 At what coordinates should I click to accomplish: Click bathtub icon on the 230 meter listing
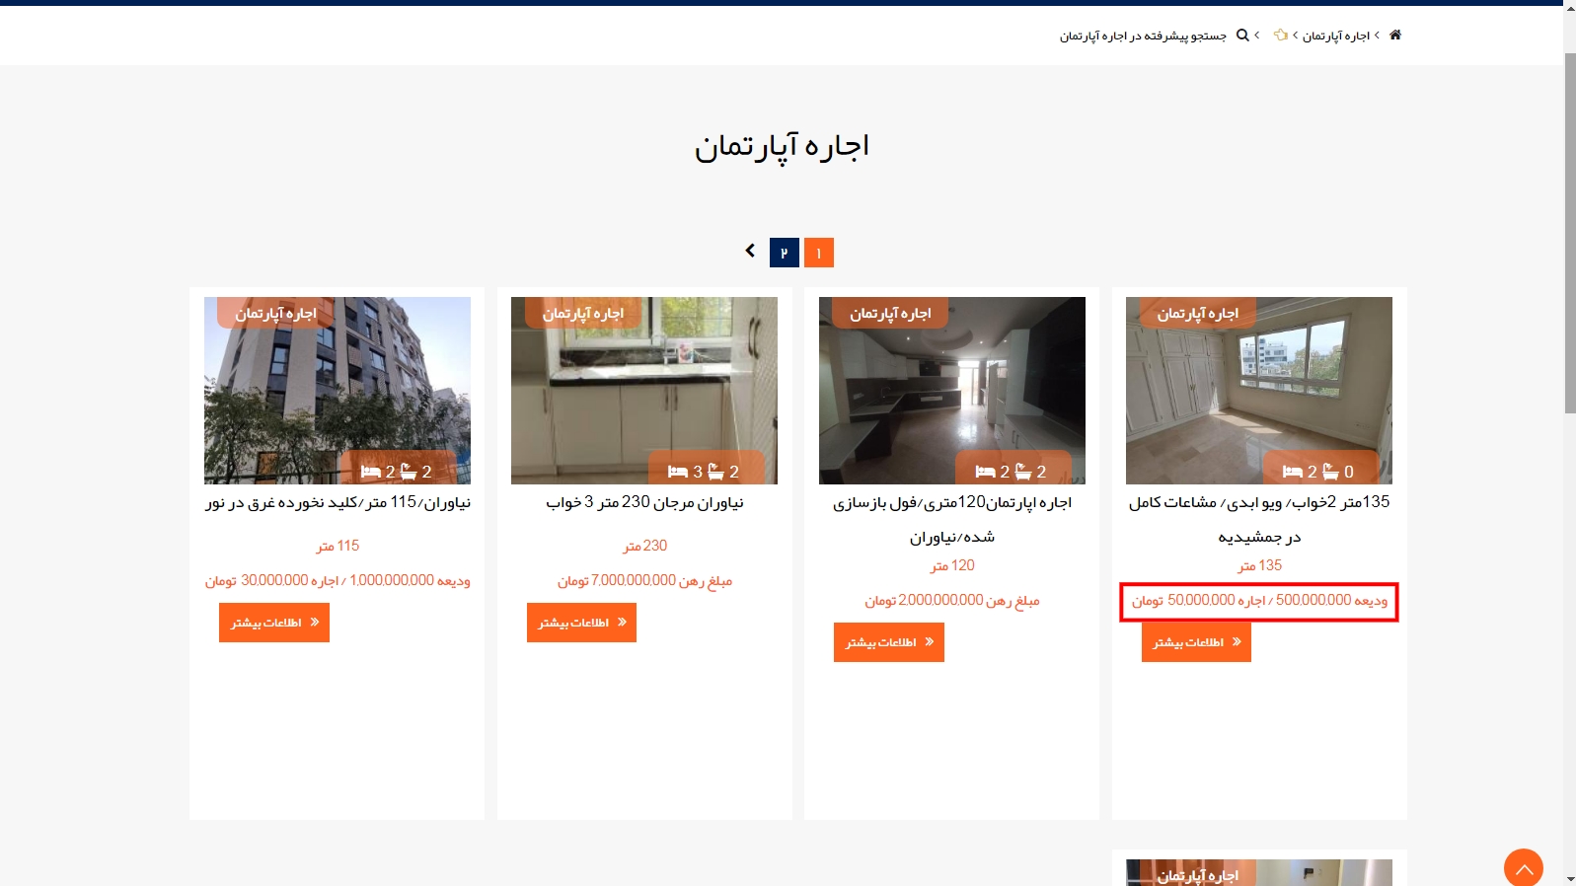click(x=715, y=472)
